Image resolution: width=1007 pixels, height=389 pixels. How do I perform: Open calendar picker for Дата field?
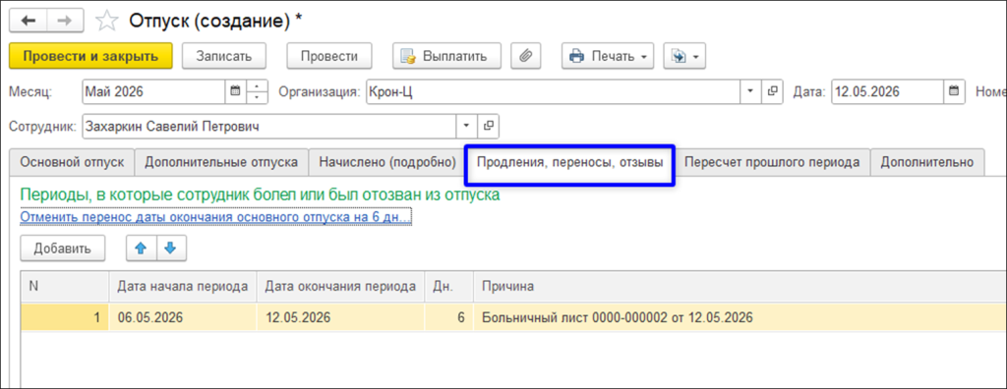pyautogui.click(x=954, y=91)
